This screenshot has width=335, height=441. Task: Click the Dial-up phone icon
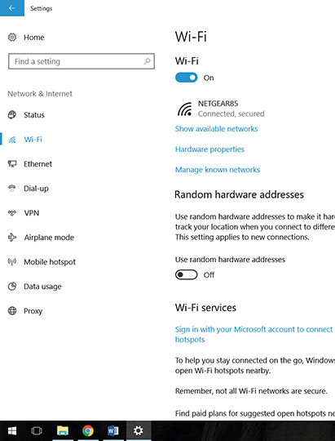(12, 188)
